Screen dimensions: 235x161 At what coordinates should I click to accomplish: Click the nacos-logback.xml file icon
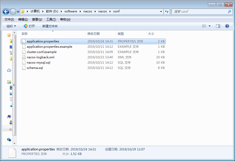[x=24, y=57]
